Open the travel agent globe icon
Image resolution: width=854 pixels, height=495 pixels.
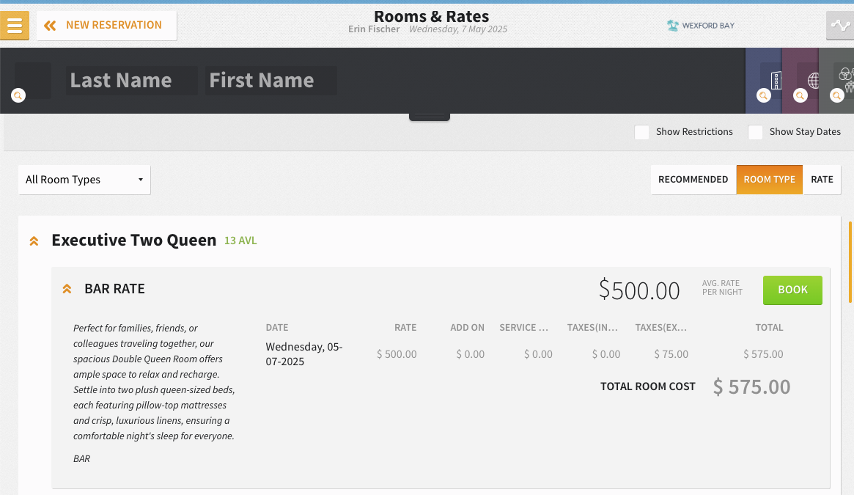point(813,81)
